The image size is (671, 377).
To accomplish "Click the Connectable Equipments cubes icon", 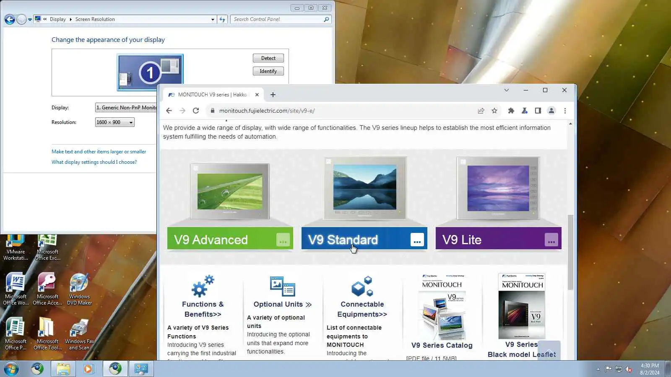I will (362, 286).
